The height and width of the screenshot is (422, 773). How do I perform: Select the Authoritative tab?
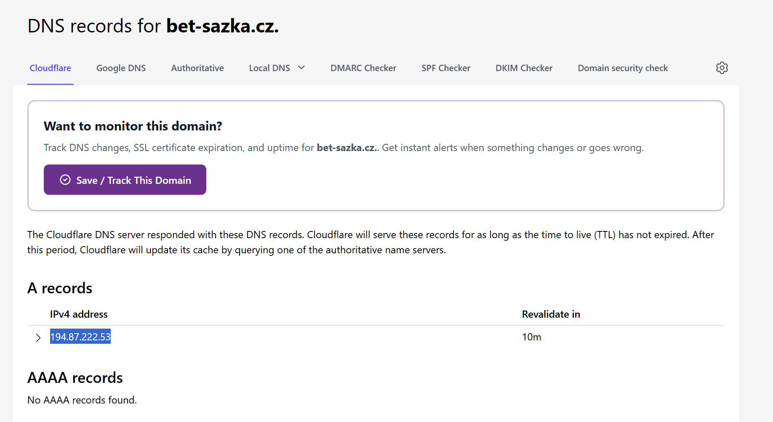[197, 68]
